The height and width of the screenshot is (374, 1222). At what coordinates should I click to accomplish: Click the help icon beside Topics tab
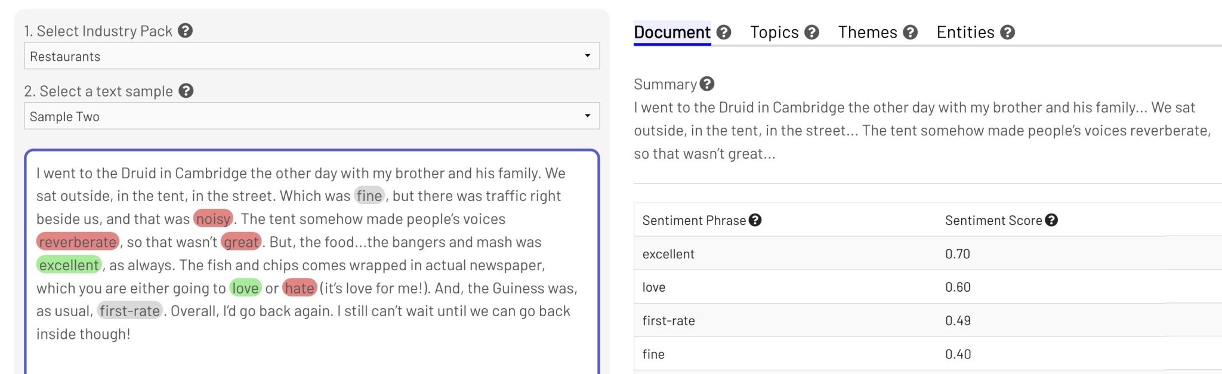[x=811, y=32]
